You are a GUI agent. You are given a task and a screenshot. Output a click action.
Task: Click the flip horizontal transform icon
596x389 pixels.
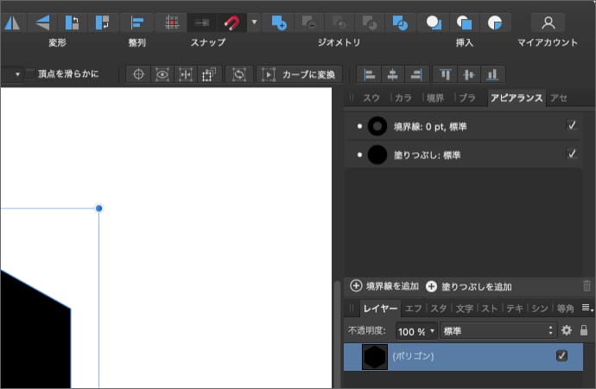point(12,22)
